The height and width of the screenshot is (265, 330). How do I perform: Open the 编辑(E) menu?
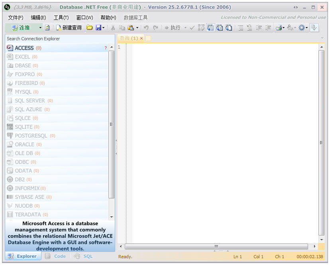38,18
